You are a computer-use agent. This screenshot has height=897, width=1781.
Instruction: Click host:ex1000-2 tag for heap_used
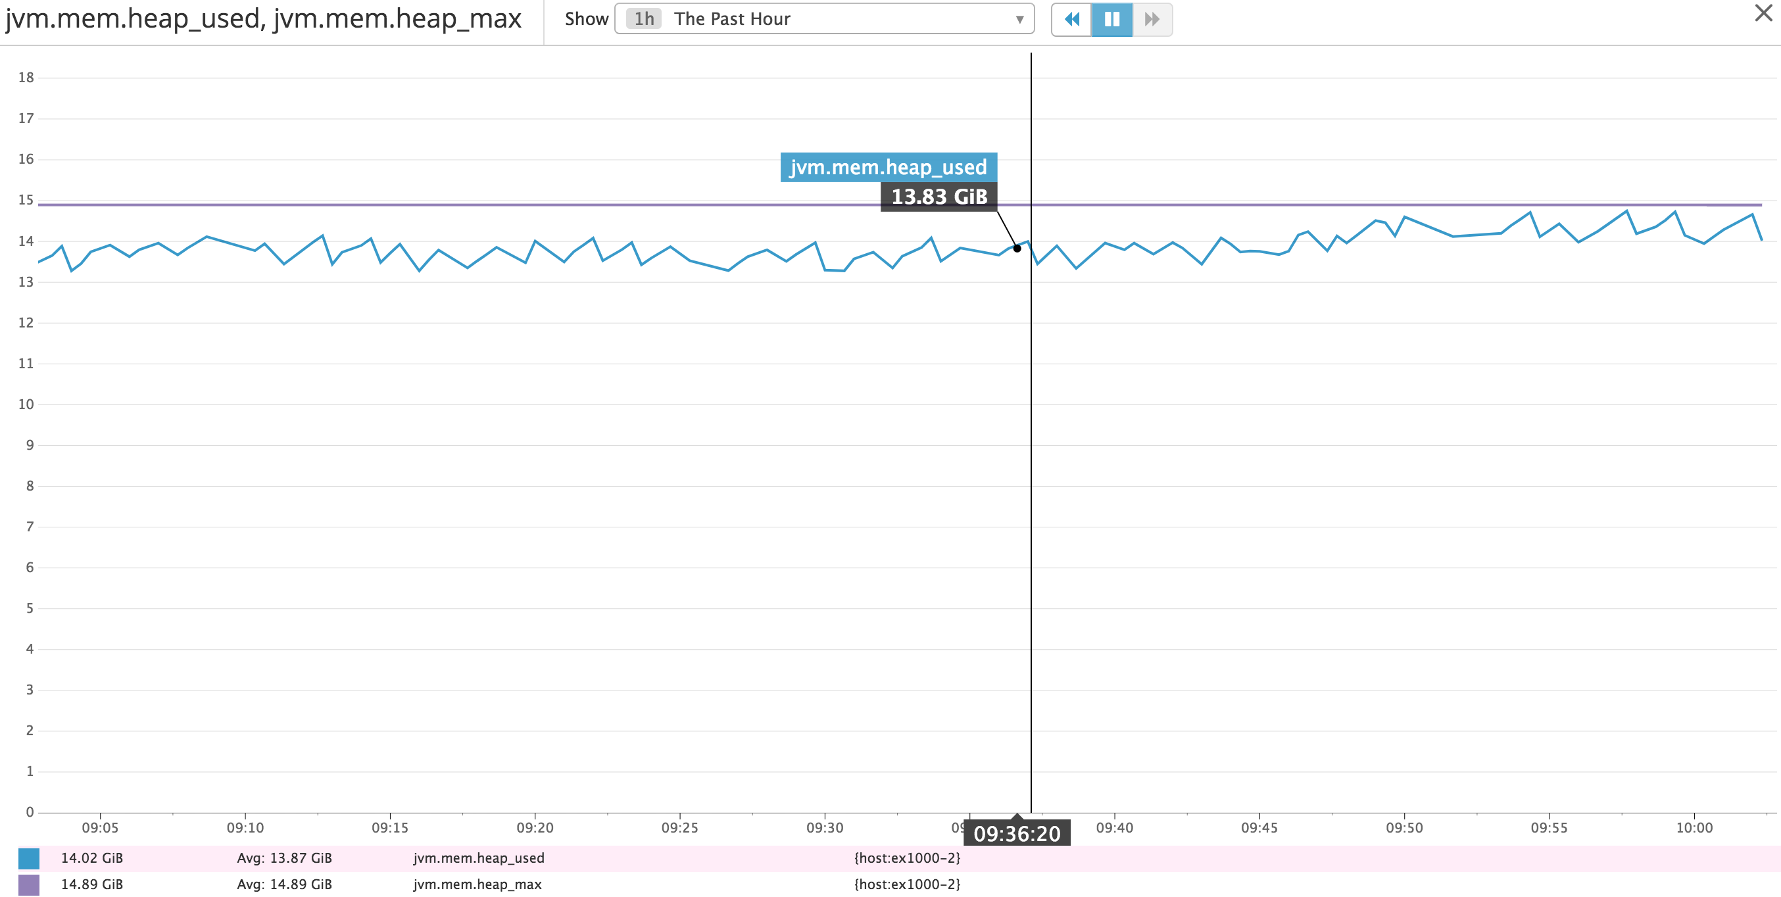(x=906, y=858)
